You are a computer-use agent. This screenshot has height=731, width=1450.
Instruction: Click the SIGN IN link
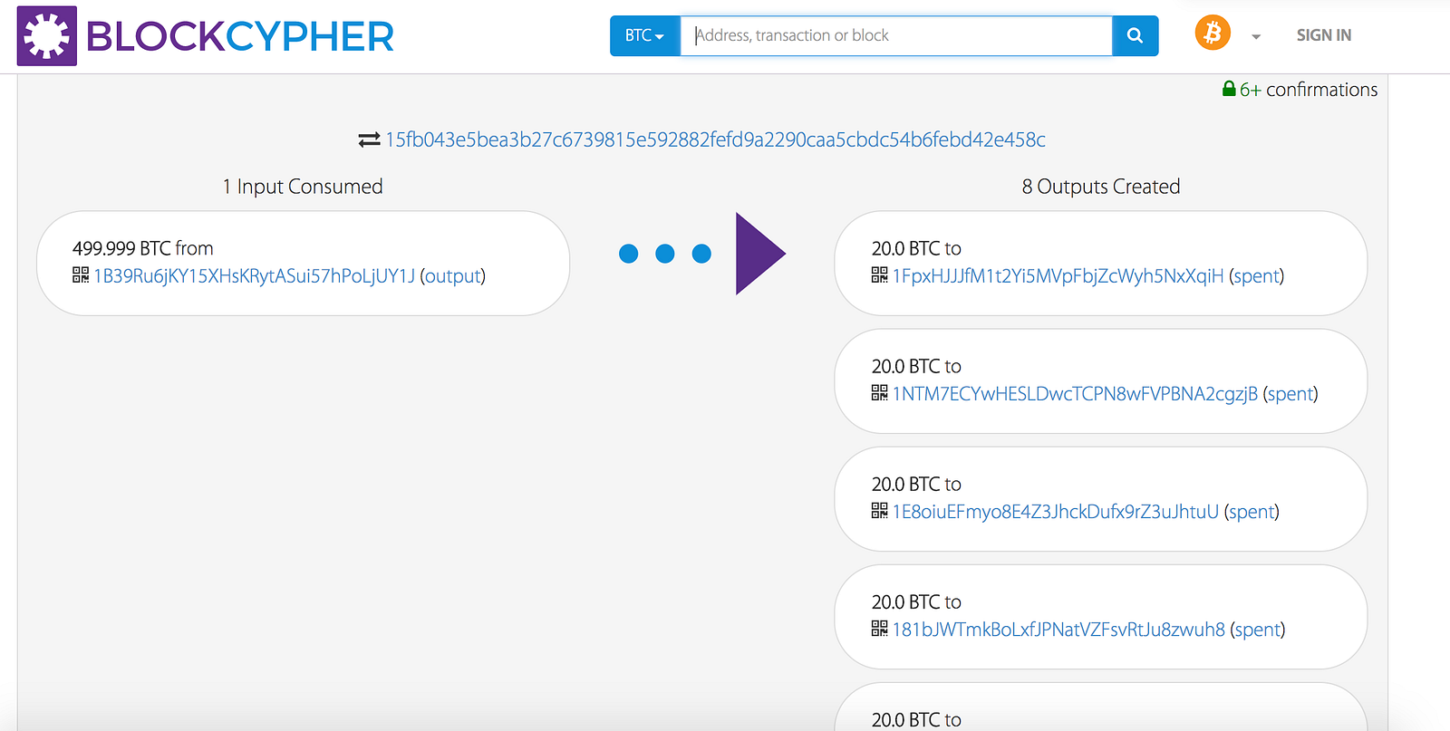coord(1323,35)
